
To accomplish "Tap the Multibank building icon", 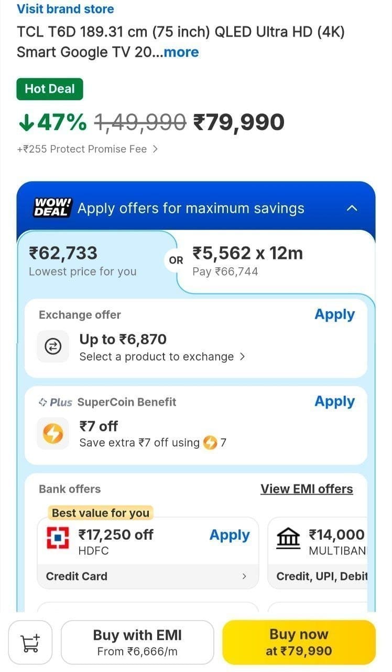I will click(288, 539).
